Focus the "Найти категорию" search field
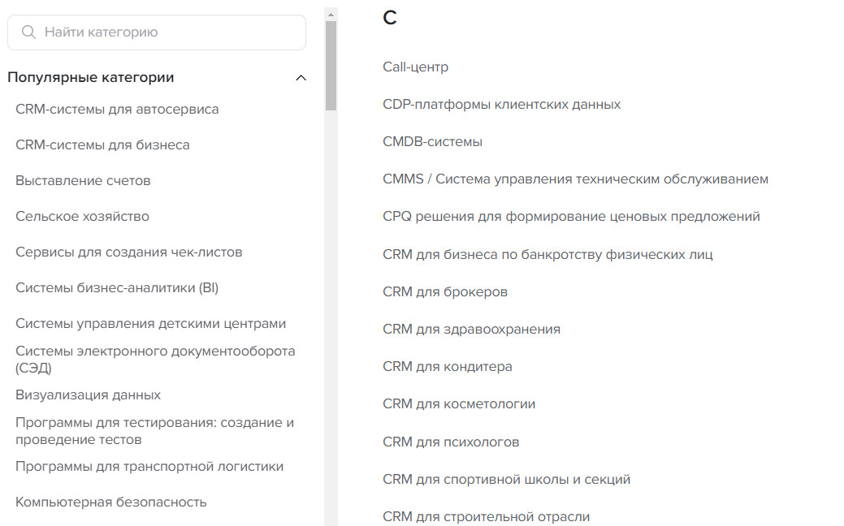 (162, 32)
